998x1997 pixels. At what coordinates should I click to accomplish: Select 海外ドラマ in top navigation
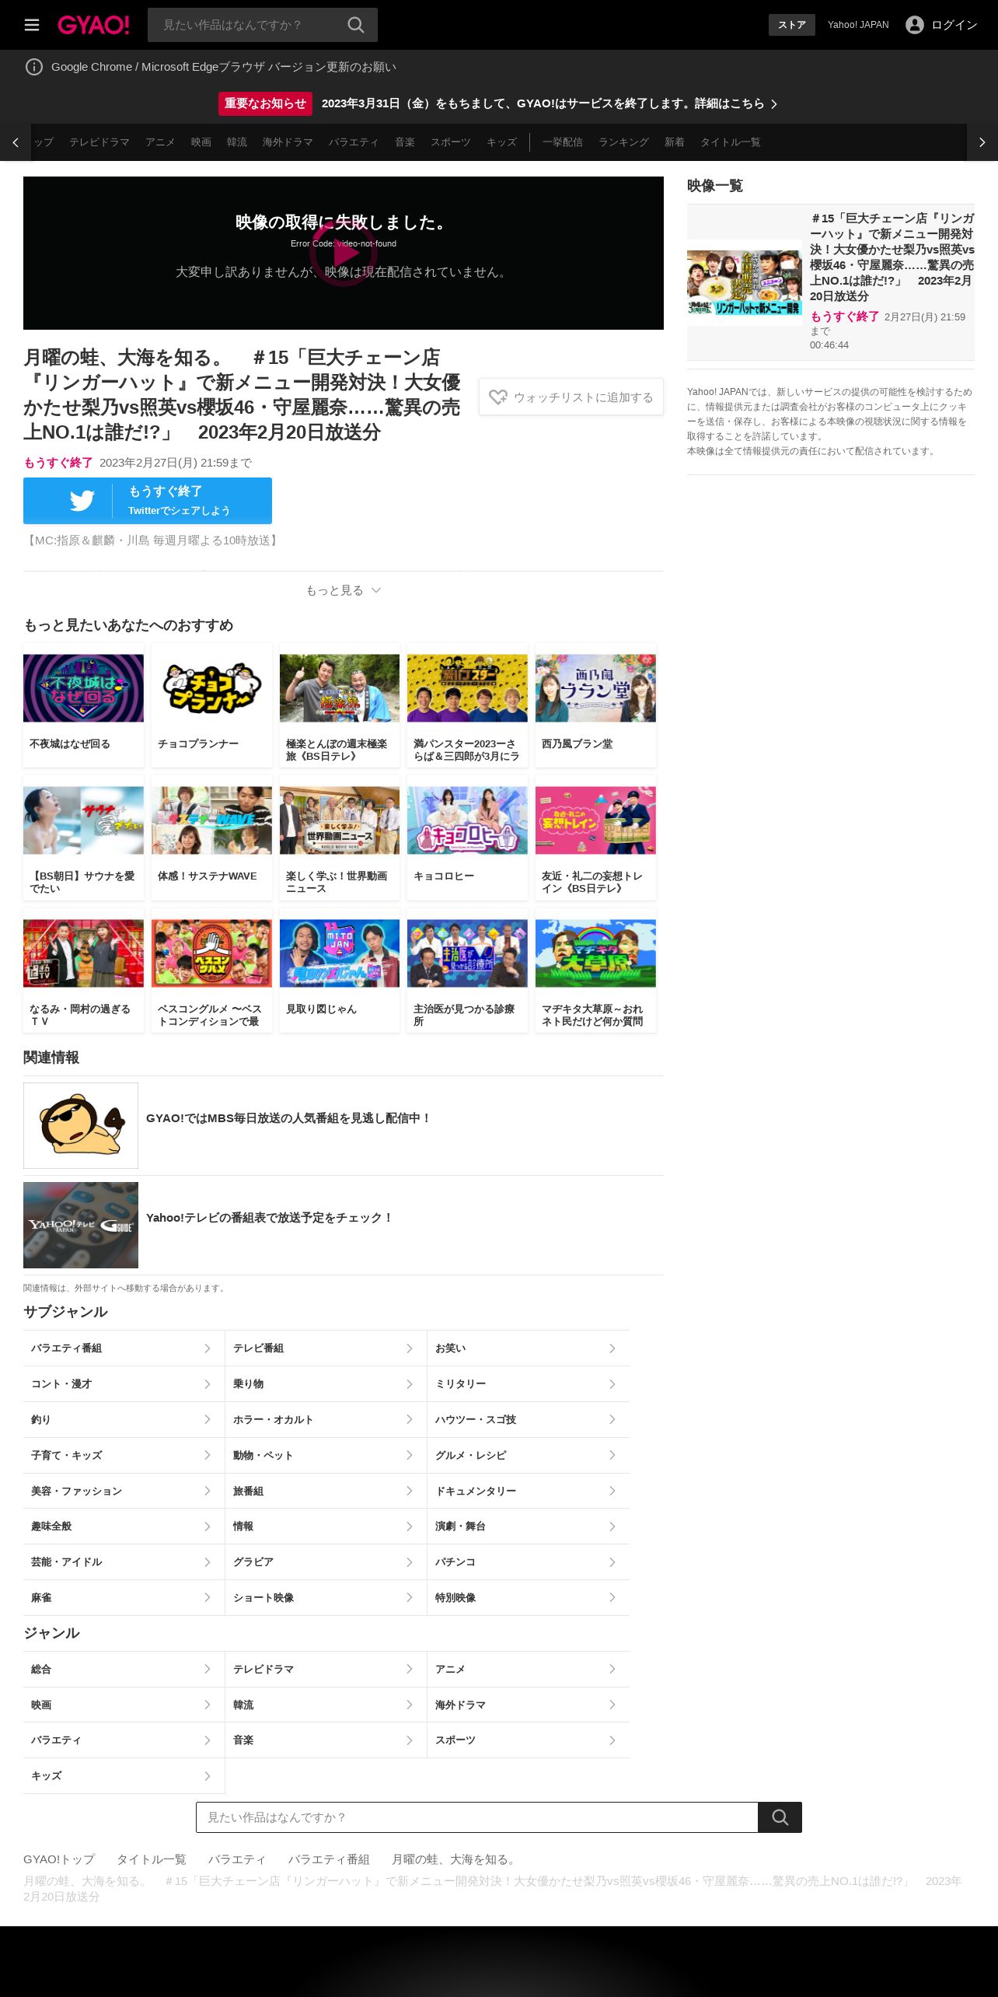tap(288, 142)
